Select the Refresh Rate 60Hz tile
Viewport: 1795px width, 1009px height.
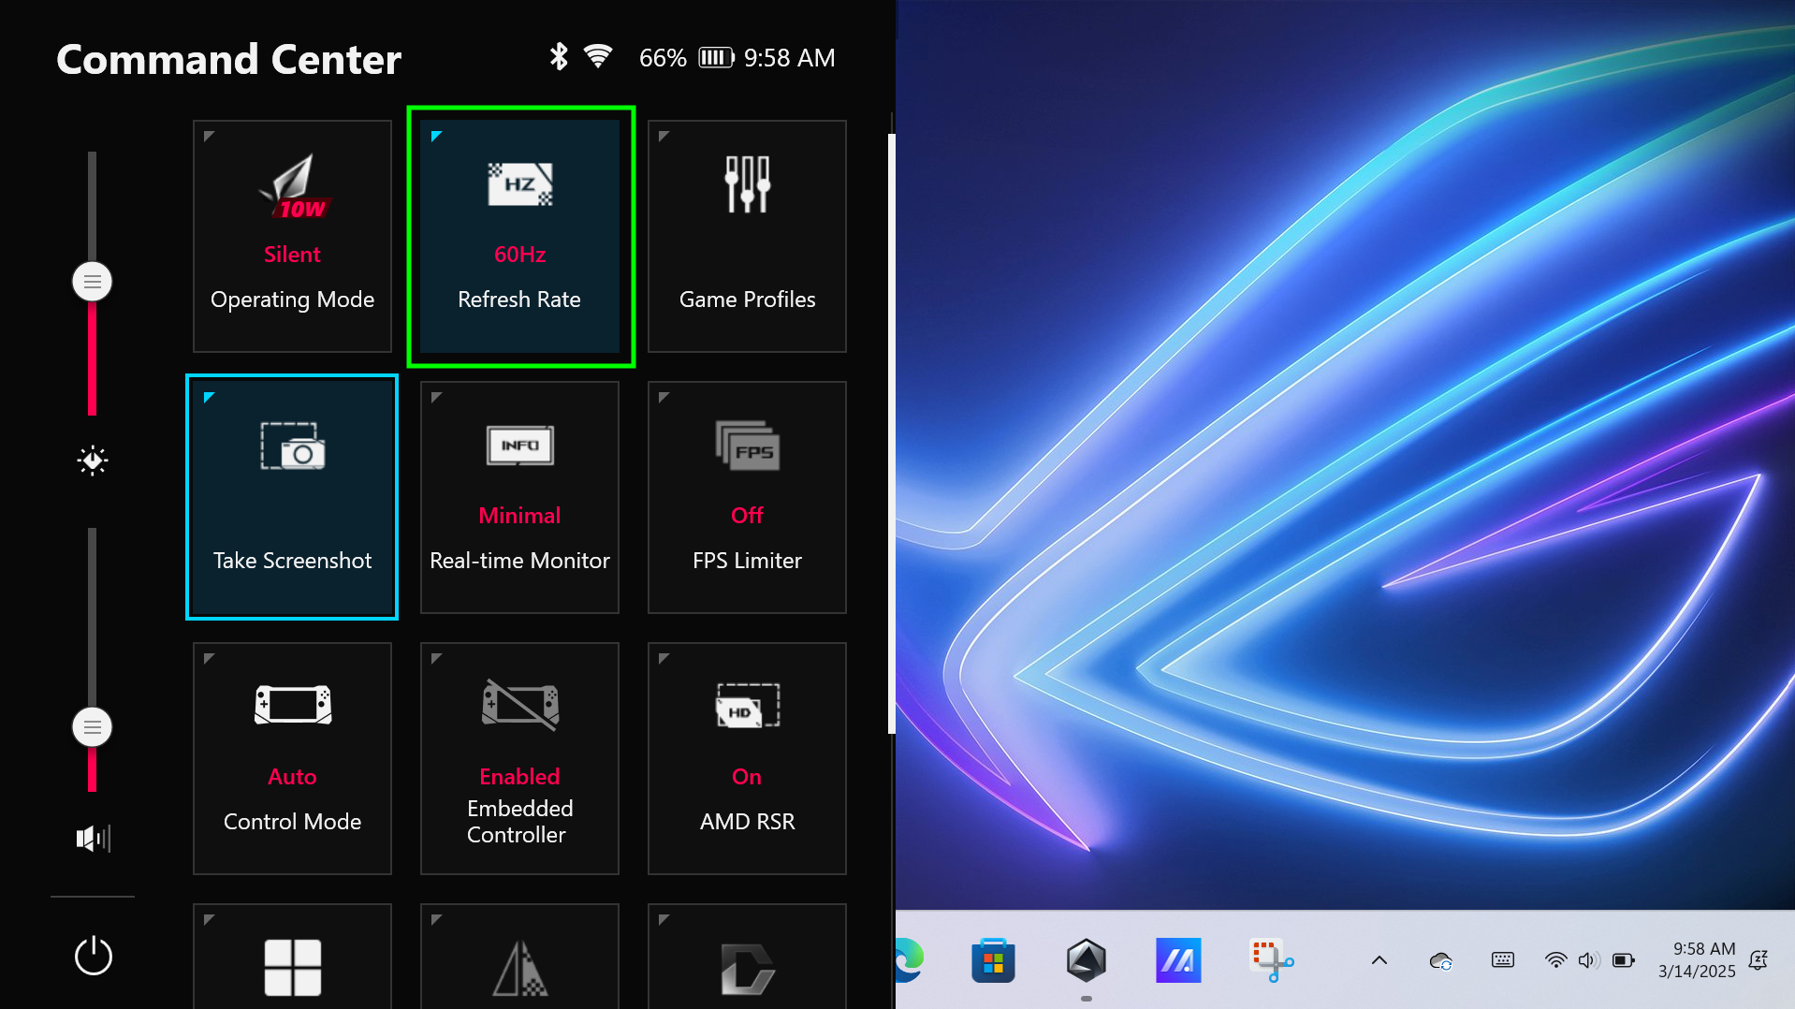pyautogui.click(x=519, y=236)
